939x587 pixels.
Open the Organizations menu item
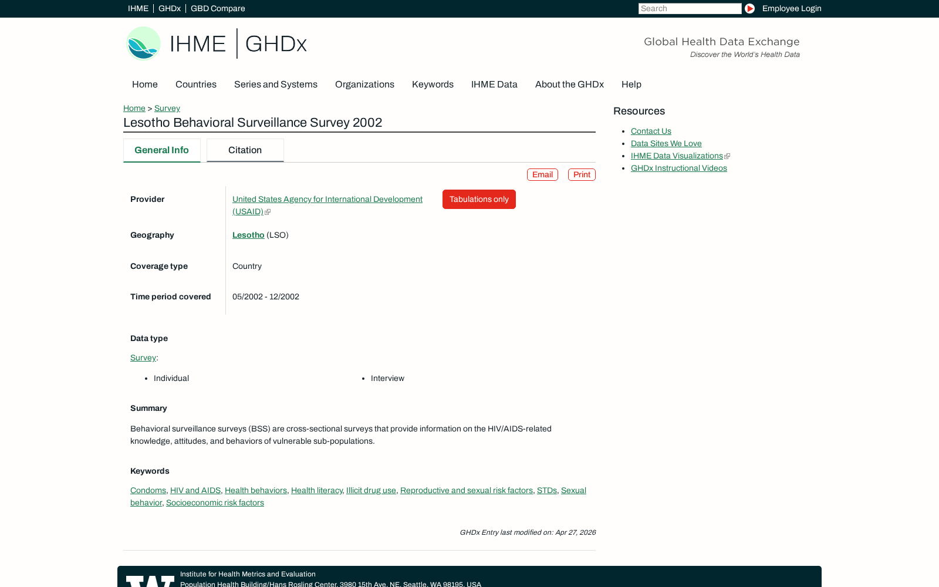click(x=364, y=85)
